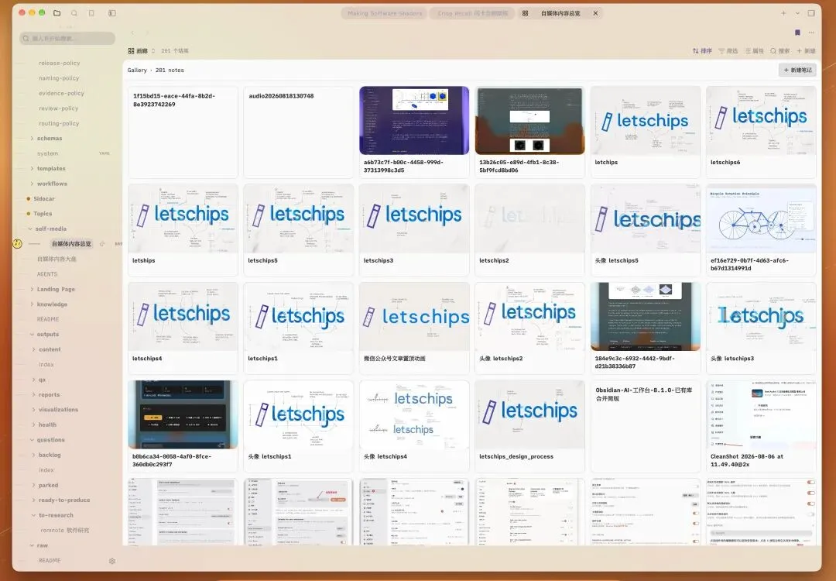Open the settings gear in sidebar

(112, 561)
